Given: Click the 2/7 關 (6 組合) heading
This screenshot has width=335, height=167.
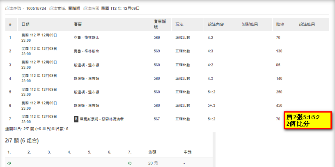Looking at the screenshot, I should click(x=22, y=141).
